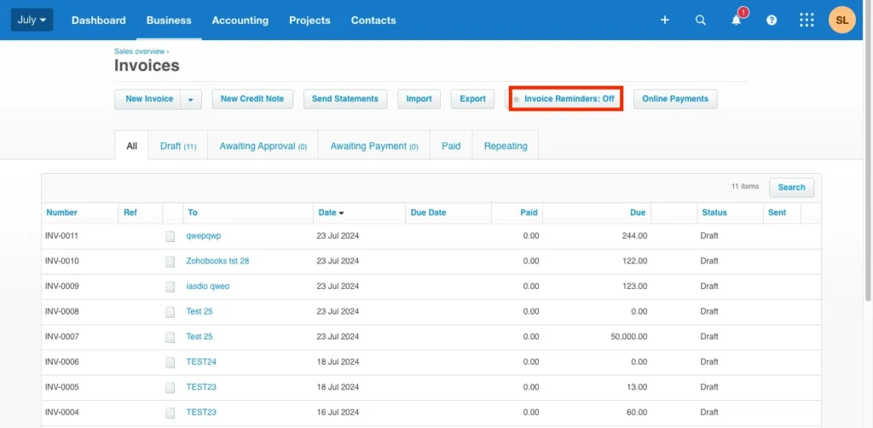Open the notifications bell icon
Screen dimensions: 873x428
pos(736,20)
